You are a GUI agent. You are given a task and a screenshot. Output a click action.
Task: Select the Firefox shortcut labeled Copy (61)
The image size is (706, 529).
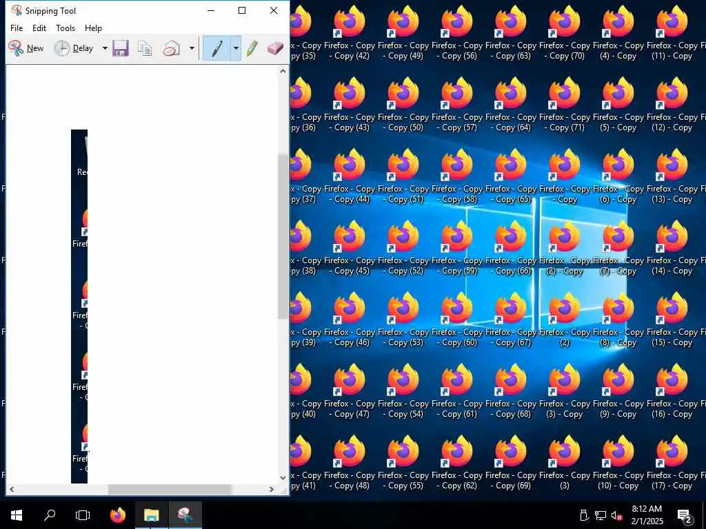(456, 391)
